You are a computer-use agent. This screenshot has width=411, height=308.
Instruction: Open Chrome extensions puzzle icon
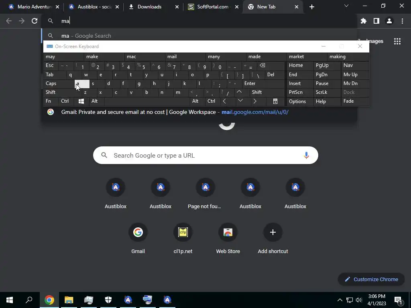coord(363,21)
